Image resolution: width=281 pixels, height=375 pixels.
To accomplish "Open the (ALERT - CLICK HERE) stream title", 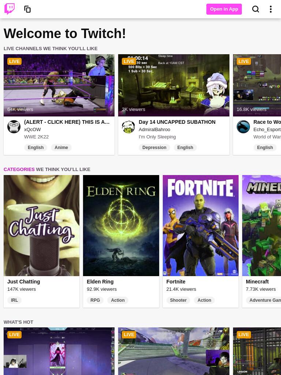I will (x=67, y=122).
